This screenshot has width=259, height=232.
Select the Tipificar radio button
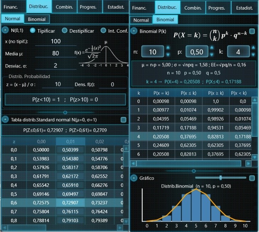[x=33, y=31]
